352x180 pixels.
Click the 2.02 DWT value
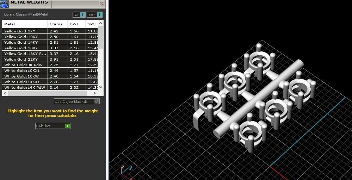click(x=74, y=87)
